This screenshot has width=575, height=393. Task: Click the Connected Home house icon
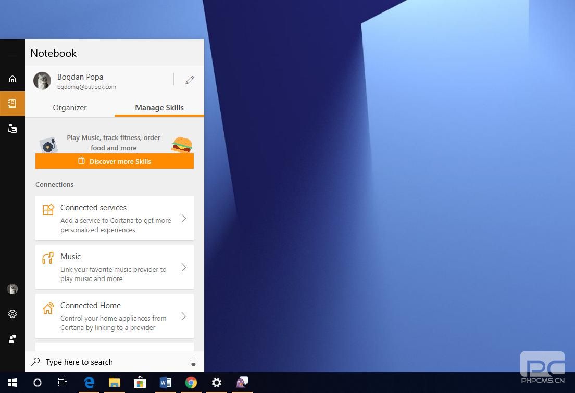(x=48, y=308)
